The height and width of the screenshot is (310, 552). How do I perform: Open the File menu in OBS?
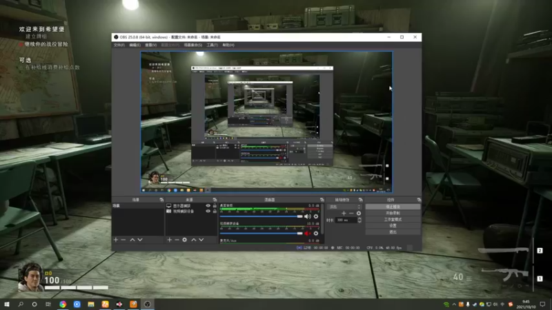119,45
